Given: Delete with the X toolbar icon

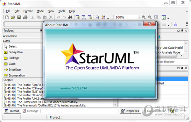Looking at the screenshot, I should (x=51, y=17).
